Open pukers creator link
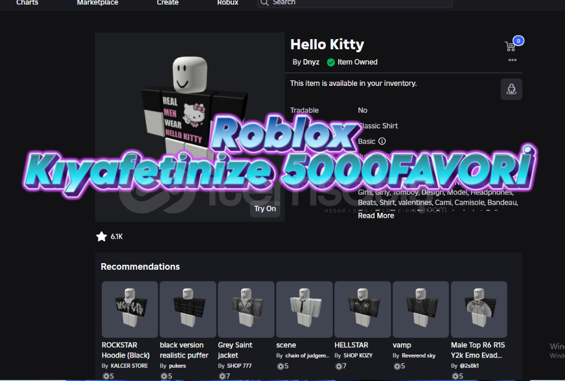Viewport: 565px width, 381px height. coord(177,366)
